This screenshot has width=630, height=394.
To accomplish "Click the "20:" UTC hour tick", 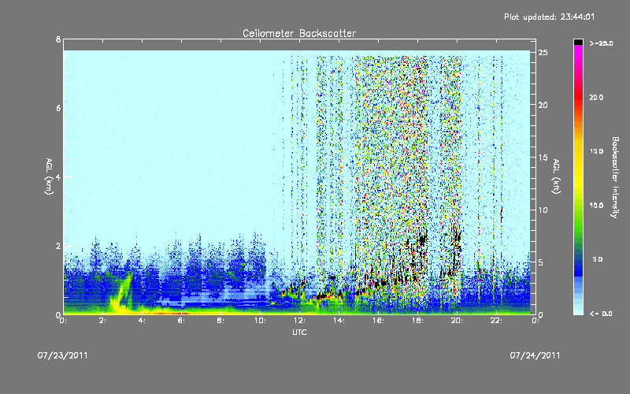I will (457, 321).
